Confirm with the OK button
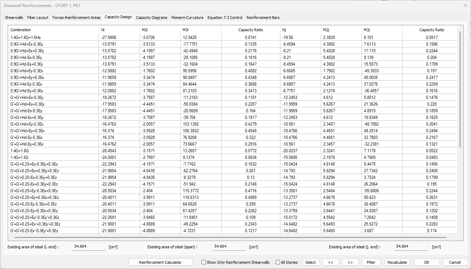This screenshot has width=471, height=269. [x=426, y=262]
